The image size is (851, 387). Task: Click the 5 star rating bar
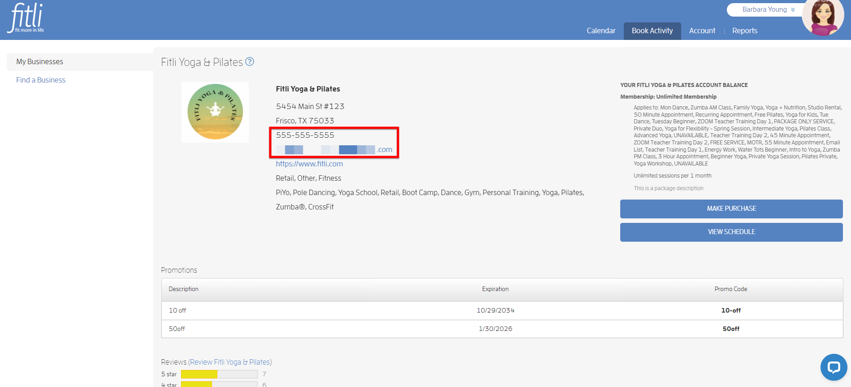coord(219,374)
